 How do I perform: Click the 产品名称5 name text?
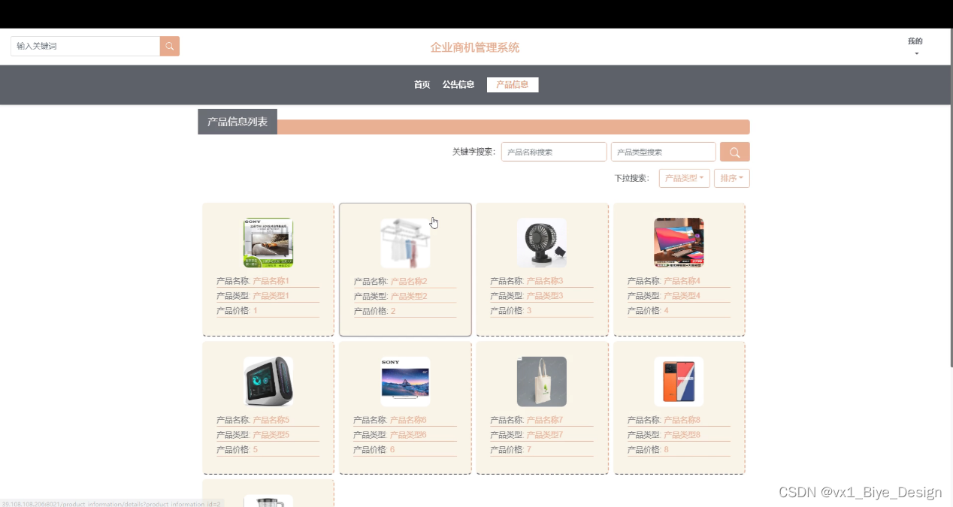tap(271, 420)
